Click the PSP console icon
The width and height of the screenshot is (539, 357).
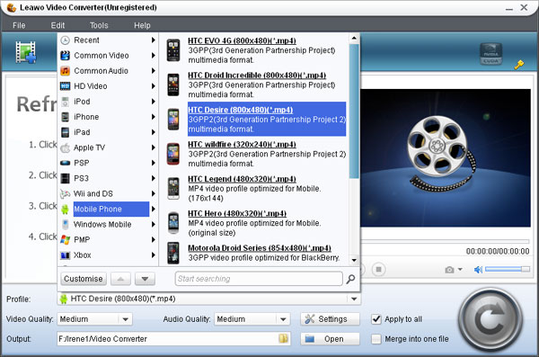point(65,163)
